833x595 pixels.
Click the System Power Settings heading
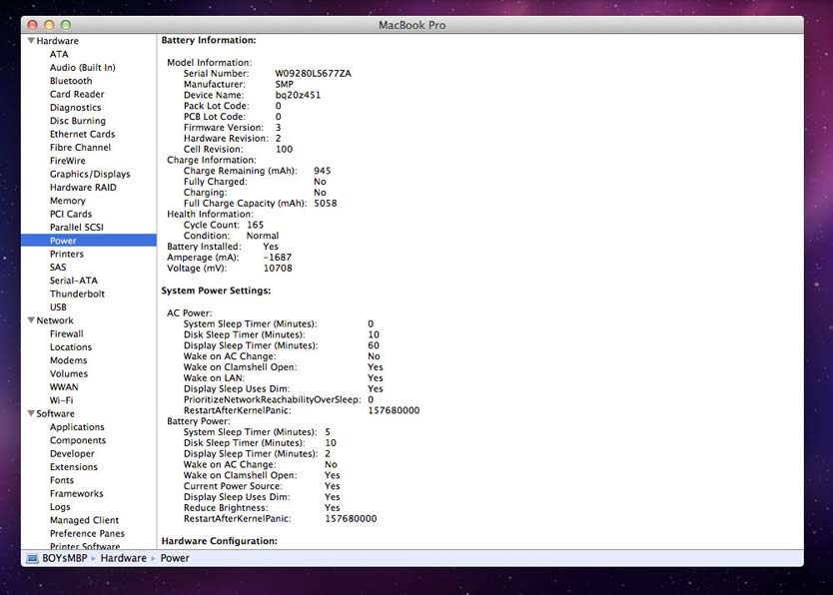[216, 291]
